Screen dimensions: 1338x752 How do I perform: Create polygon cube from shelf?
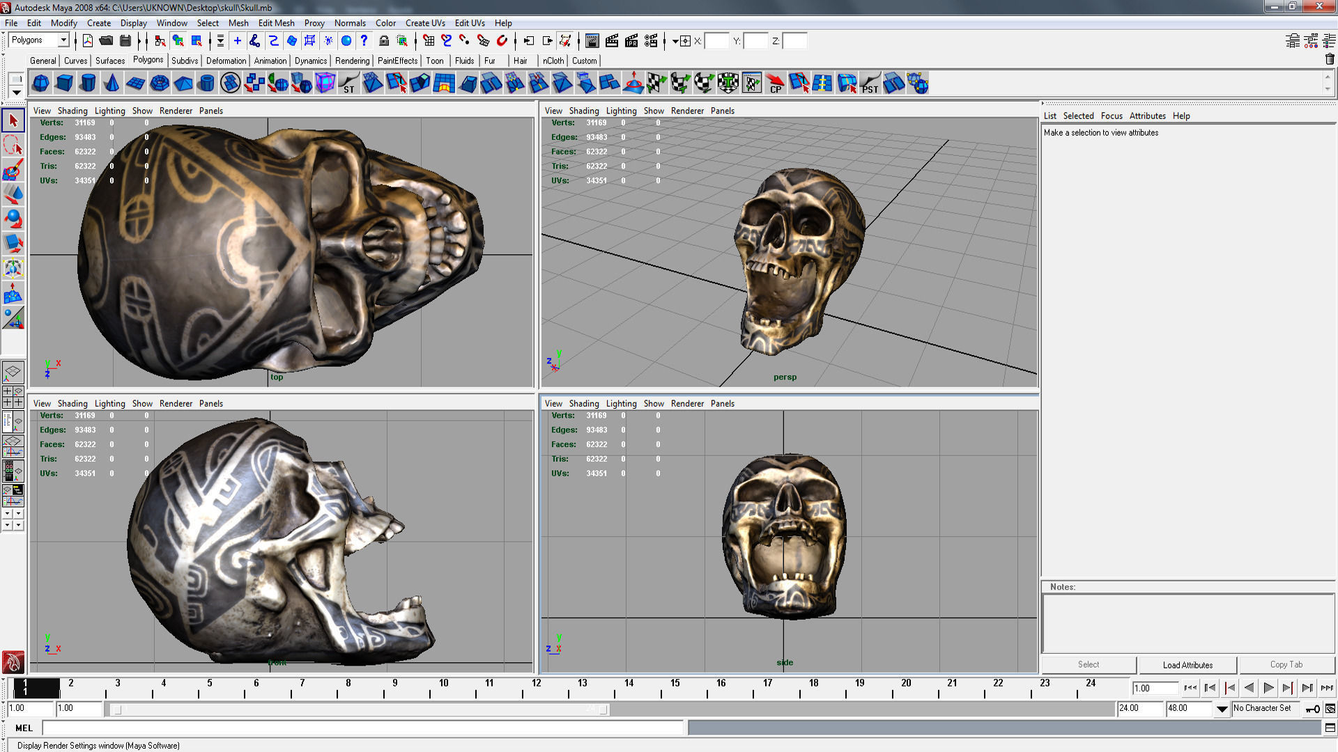(x=64, y=84)
